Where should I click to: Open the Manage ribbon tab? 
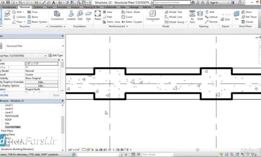[x=134, y=7]
